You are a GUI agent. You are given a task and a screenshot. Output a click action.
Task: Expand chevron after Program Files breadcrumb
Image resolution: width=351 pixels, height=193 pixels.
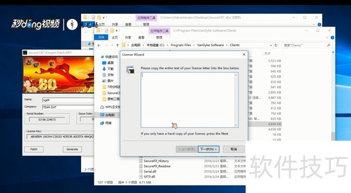click(x=194, y=45)
